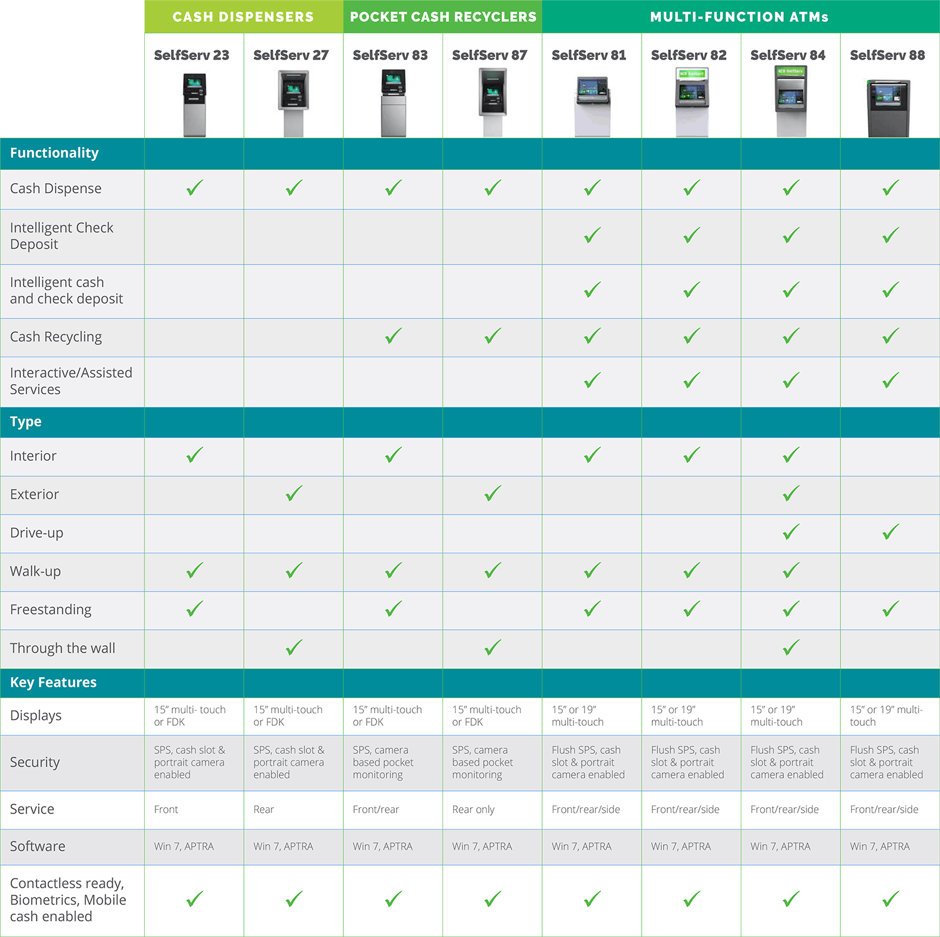
Task: Click Cash Dispense checkmark for SelfServ 88
Action: 890,188
